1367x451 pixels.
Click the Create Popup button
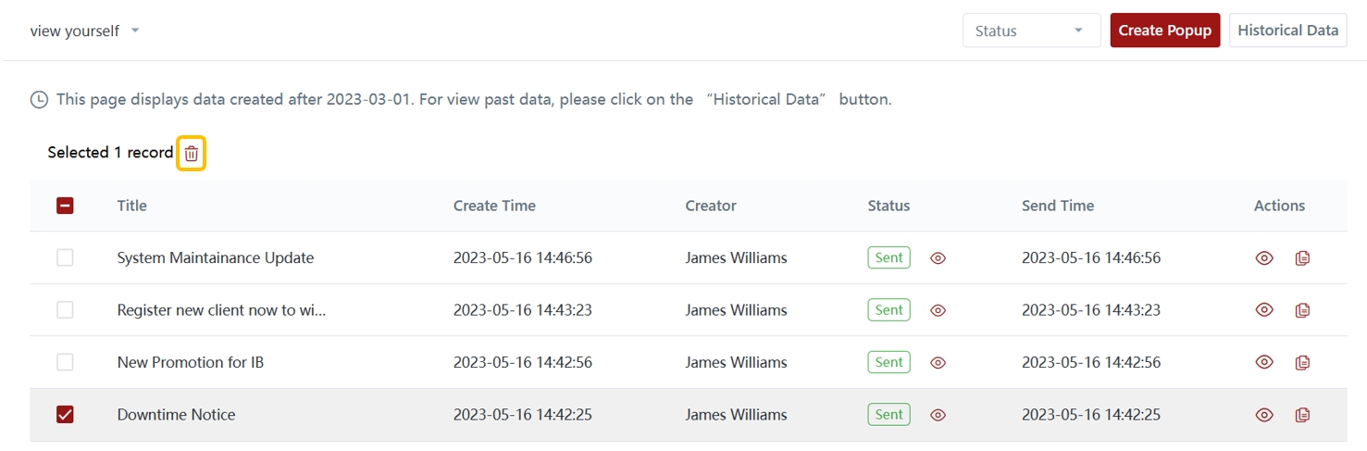pos(1164,31)
